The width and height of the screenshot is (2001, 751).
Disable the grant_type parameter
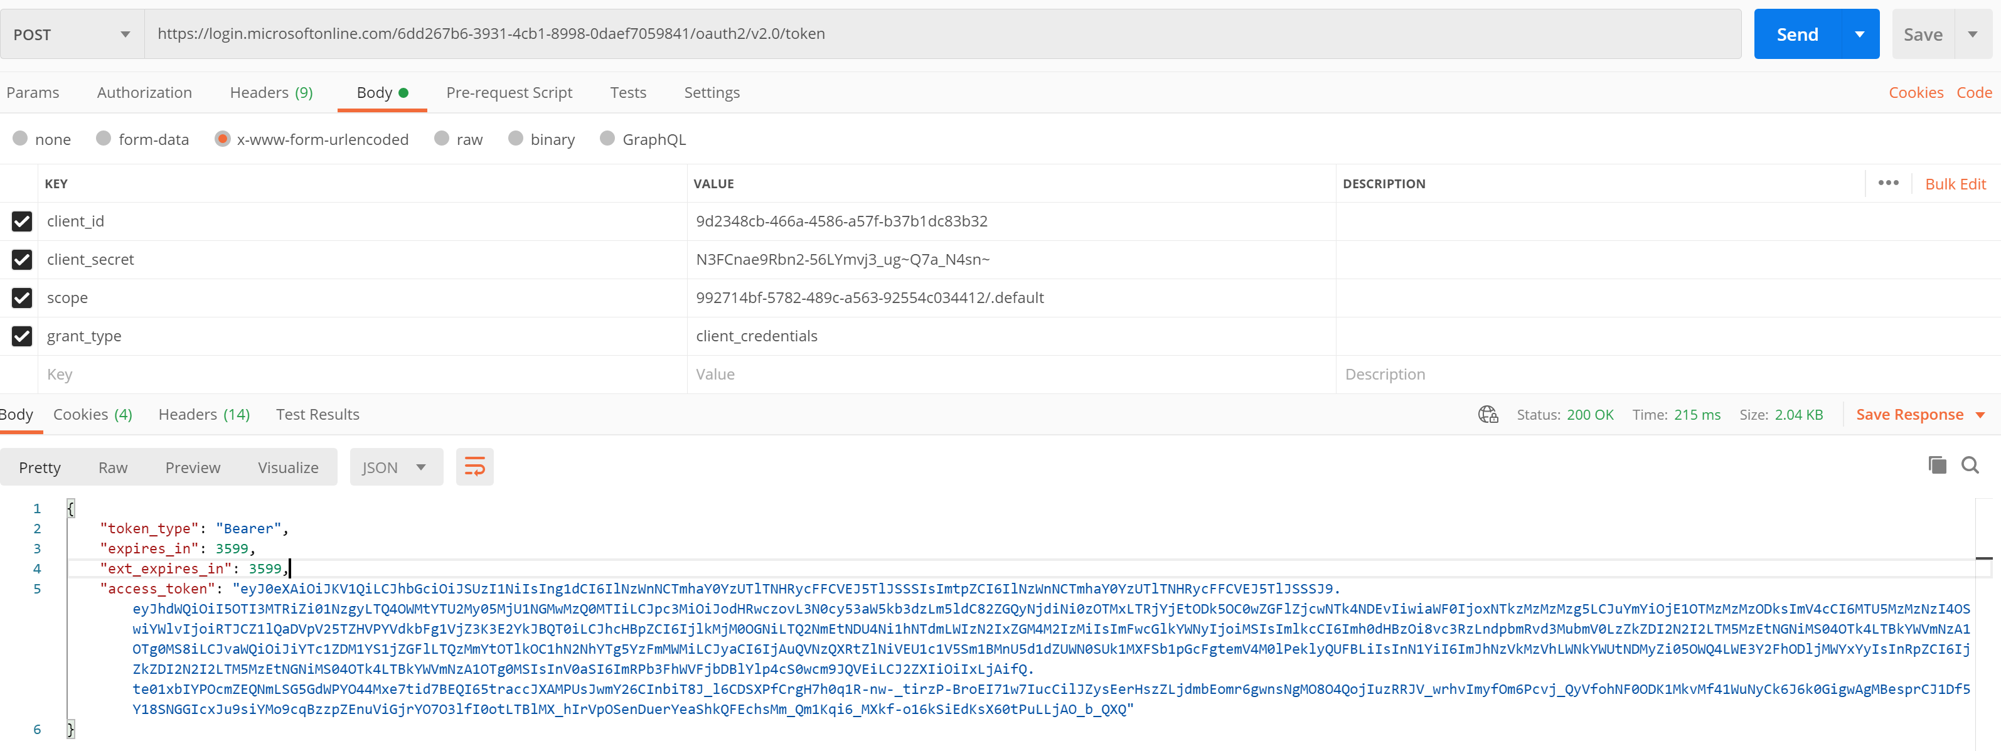(x=22, y=336)
